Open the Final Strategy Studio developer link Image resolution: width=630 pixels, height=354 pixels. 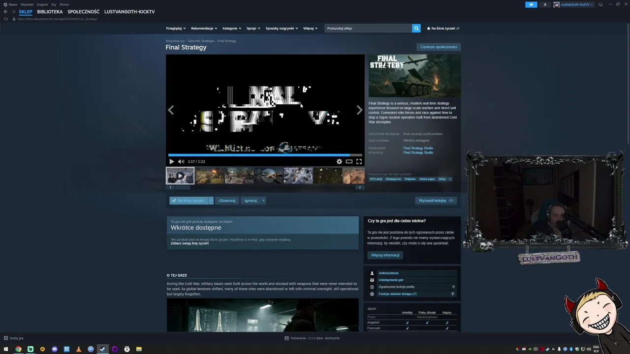(x=418, y=148)
